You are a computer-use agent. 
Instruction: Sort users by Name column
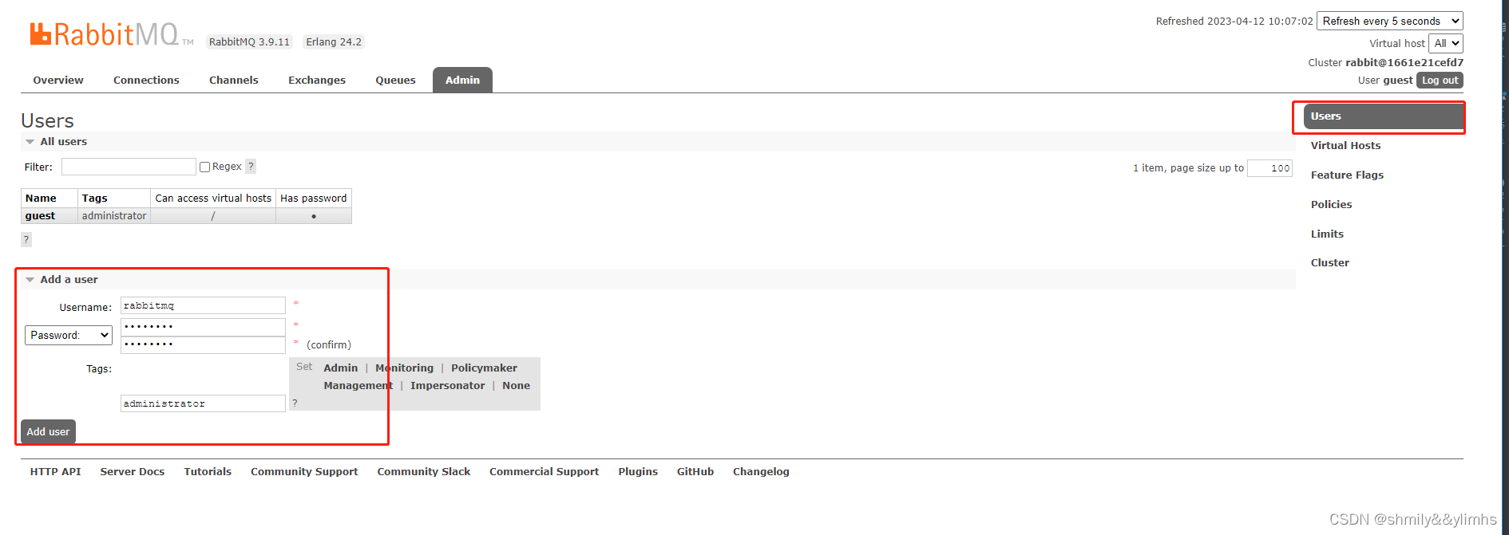[41, 198]
